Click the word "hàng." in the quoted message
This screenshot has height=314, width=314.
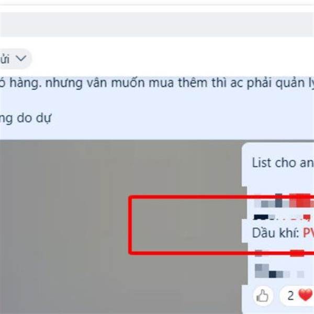pyautogui.click(x=26, y=83)
